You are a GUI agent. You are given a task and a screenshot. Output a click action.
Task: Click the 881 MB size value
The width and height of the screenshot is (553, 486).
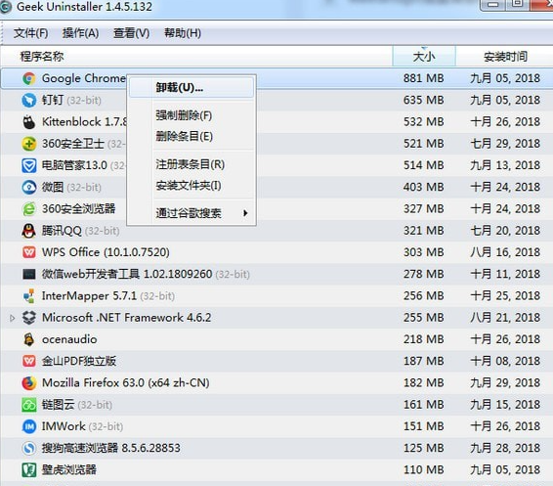tap(424, 78)
